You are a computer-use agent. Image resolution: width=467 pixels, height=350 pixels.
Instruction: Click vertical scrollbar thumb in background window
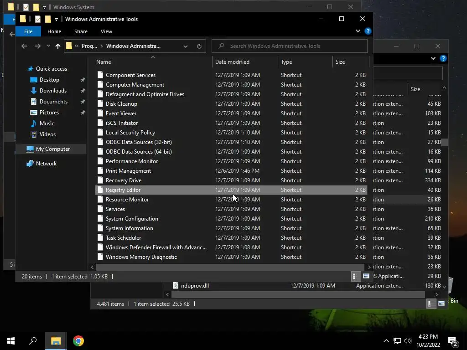pyautogui.click(x=444, y=142)
